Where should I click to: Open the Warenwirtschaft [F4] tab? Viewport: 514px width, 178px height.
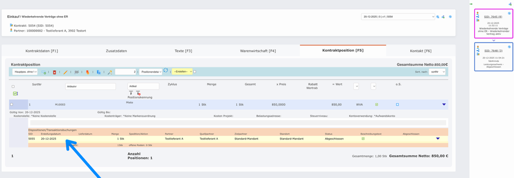click(258, 51)
